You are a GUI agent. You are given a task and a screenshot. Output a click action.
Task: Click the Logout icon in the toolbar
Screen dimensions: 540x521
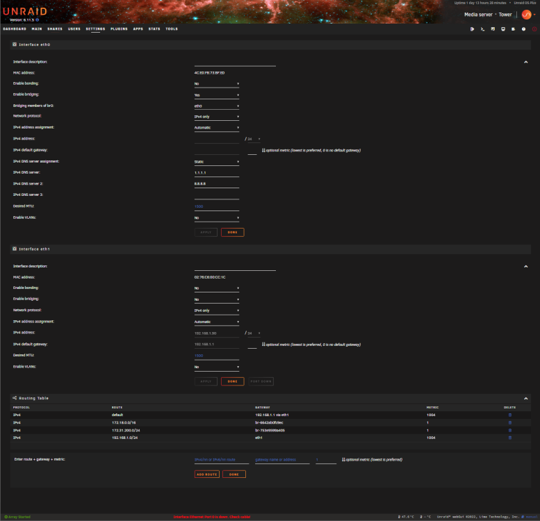472,29
